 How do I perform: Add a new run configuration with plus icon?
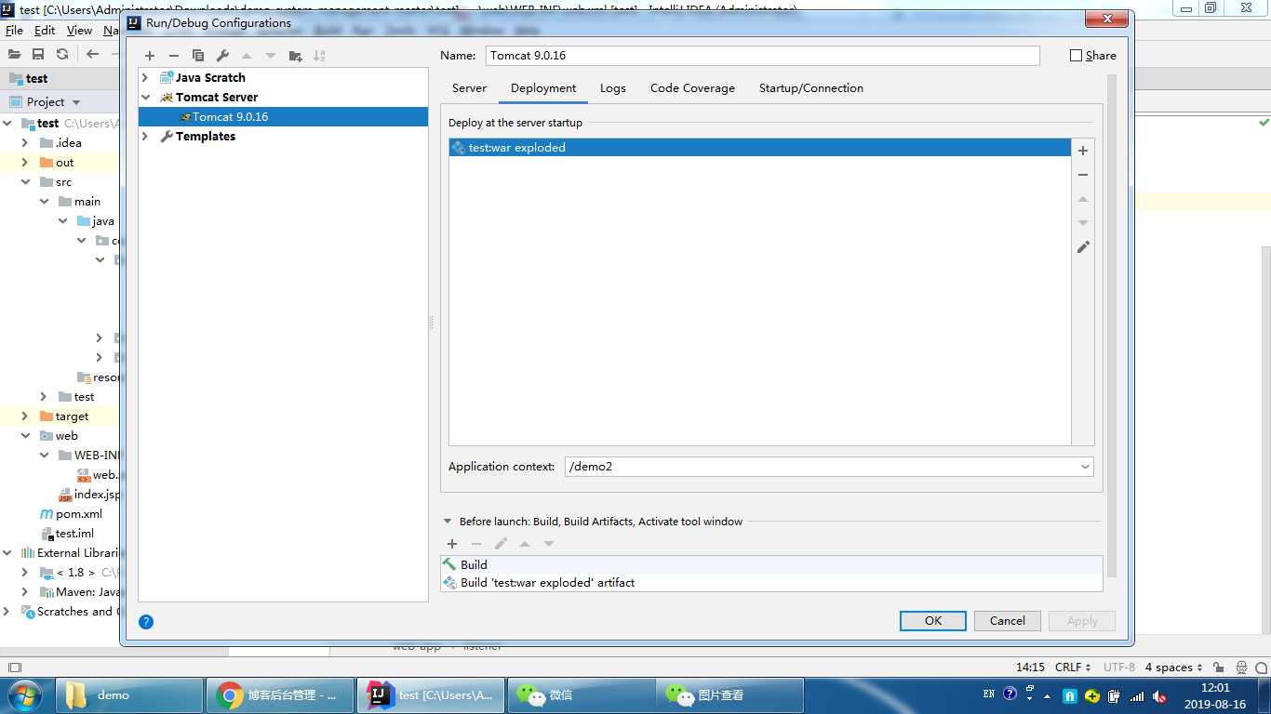[150, 56]
